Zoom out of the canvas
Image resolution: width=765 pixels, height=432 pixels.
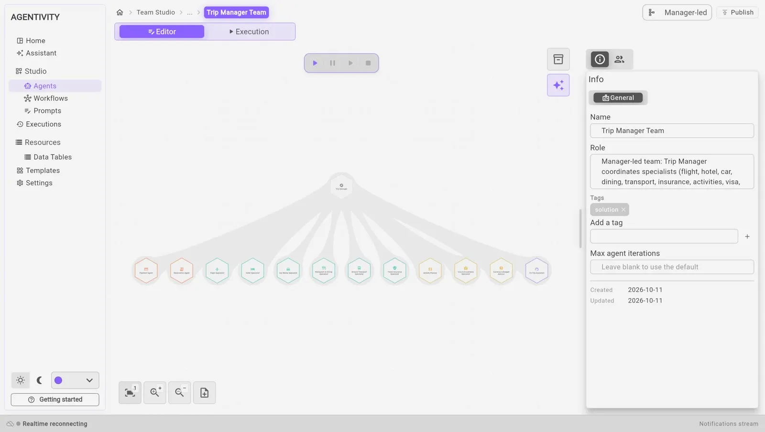180,393
